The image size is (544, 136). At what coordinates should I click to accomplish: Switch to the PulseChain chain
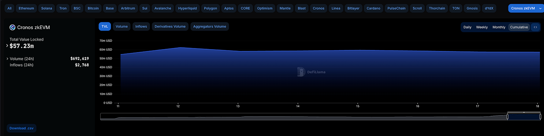click(396, 8)
